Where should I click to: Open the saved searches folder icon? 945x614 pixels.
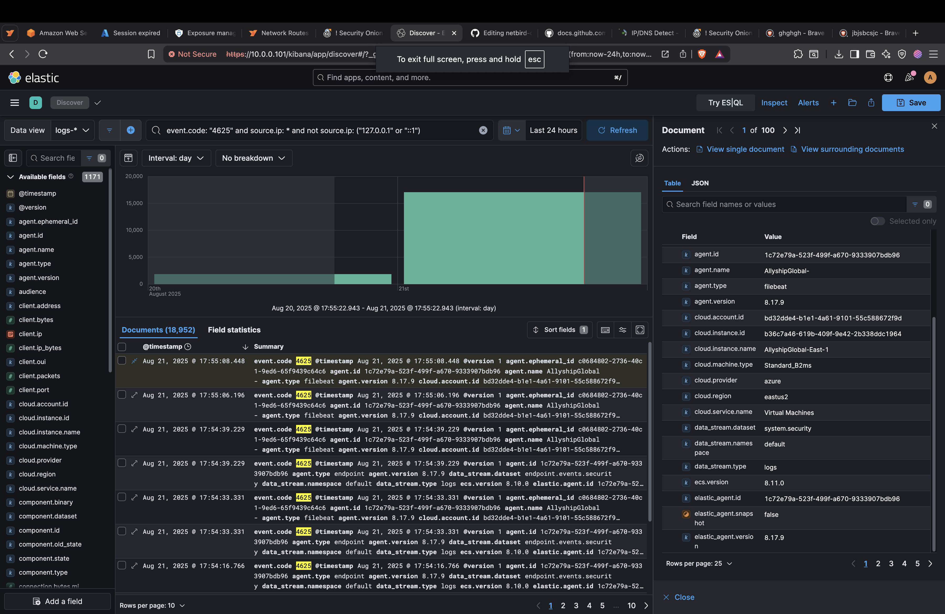click(x=852, y=103)
